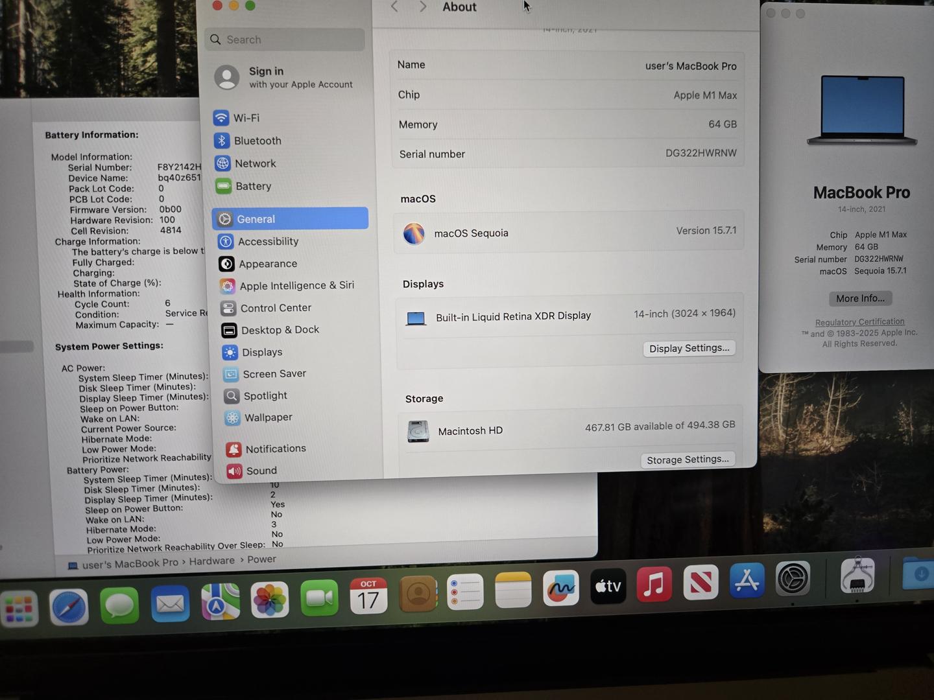Open the Regulatory Certification link

coord(859,322)
